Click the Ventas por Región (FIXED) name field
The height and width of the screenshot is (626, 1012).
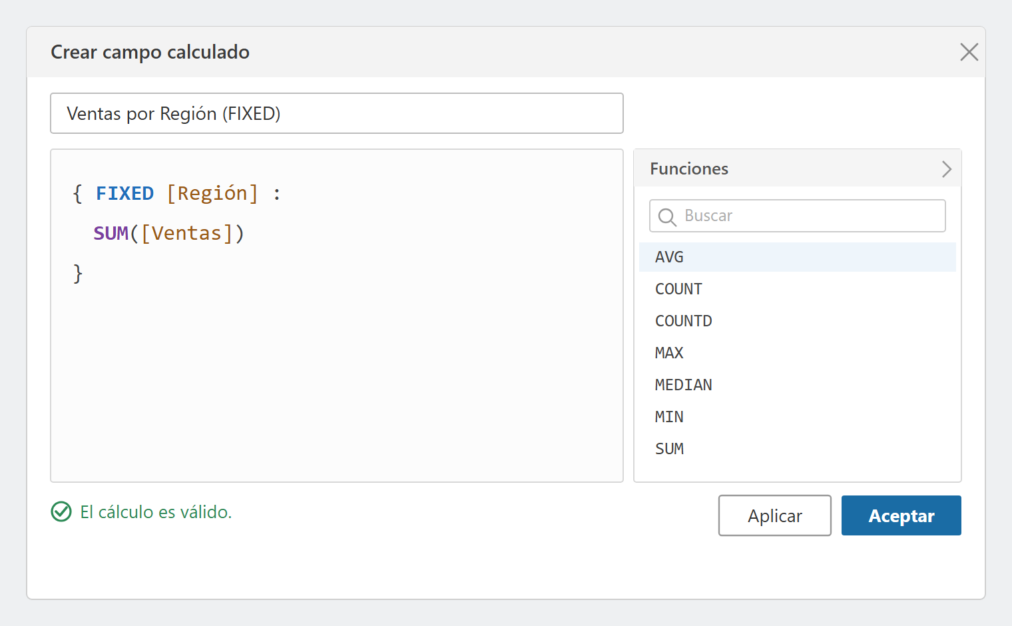point(337,113)
